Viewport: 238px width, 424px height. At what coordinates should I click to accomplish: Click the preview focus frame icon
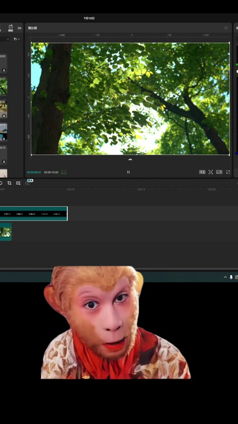tap(211, 172)
